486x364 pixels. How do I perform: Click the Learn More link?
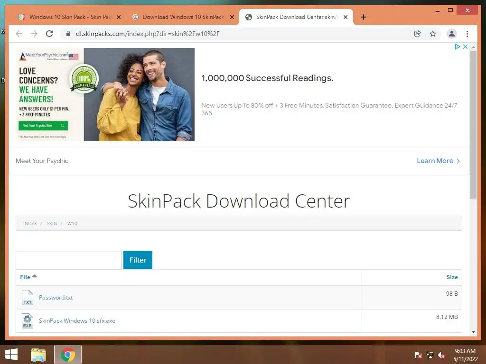click(x=438, y=161)
